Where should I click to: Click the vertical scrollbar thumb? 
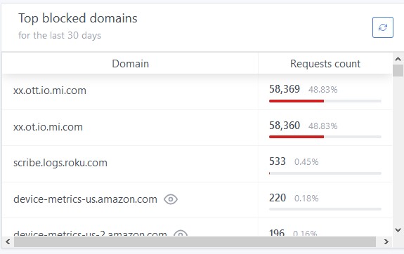click(x=398, y=70)
